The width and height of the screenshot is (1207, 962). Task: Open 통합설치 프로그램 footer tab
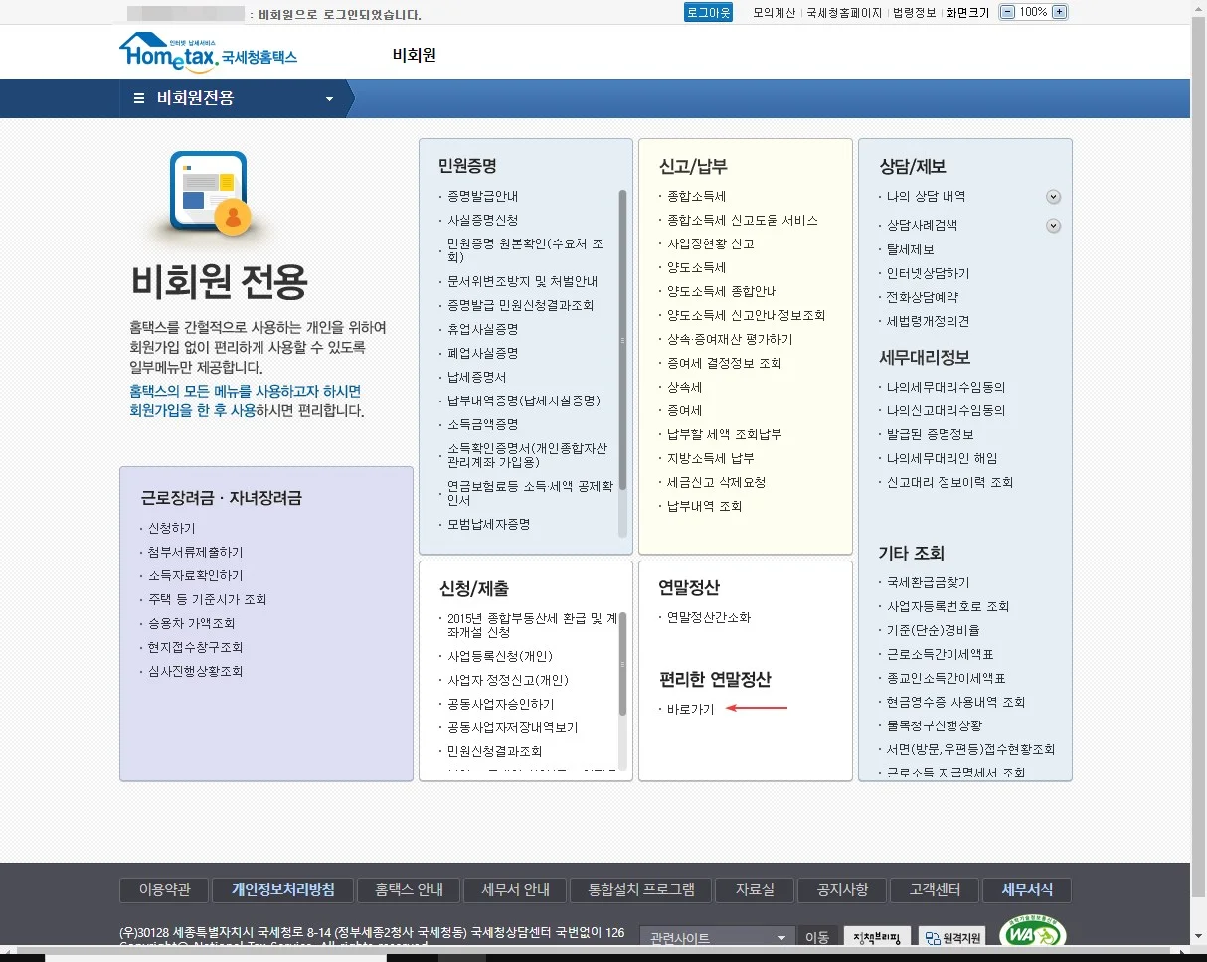[641, 889]
